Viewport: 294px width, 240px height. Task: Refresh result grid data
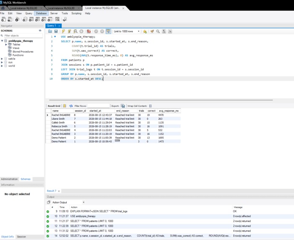[x=71, y=106]
